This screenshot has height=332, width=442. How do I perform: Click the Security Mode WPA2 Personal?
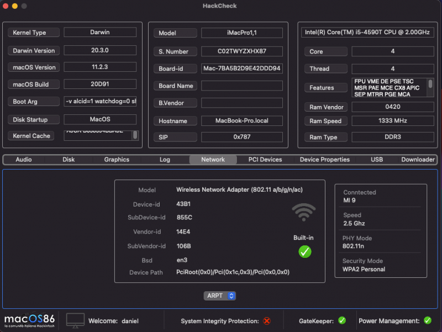(x=364, y=269)
